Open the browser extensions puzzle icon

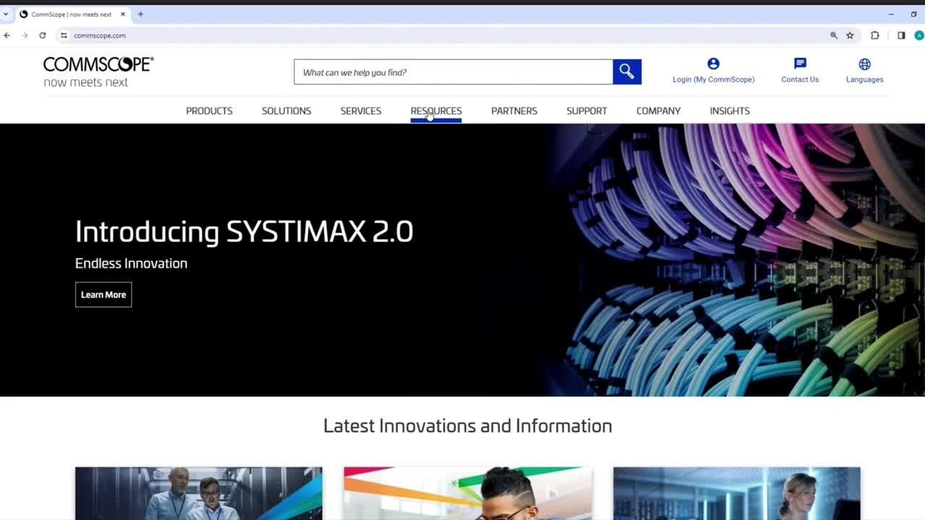pyautogui.click(x=875, y=35)
